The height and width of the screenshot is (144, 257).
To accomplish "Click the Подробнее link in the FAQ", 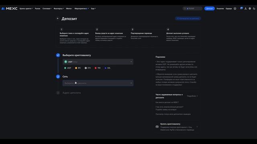I will point(192,96).
